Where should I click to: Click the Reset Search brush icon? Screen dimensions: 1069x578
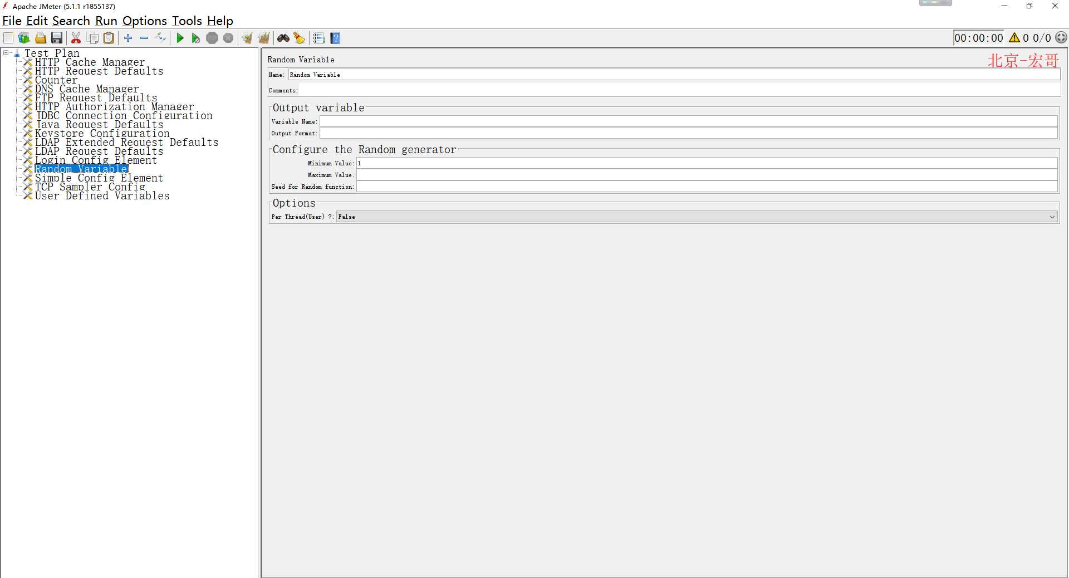pos(300,38)
